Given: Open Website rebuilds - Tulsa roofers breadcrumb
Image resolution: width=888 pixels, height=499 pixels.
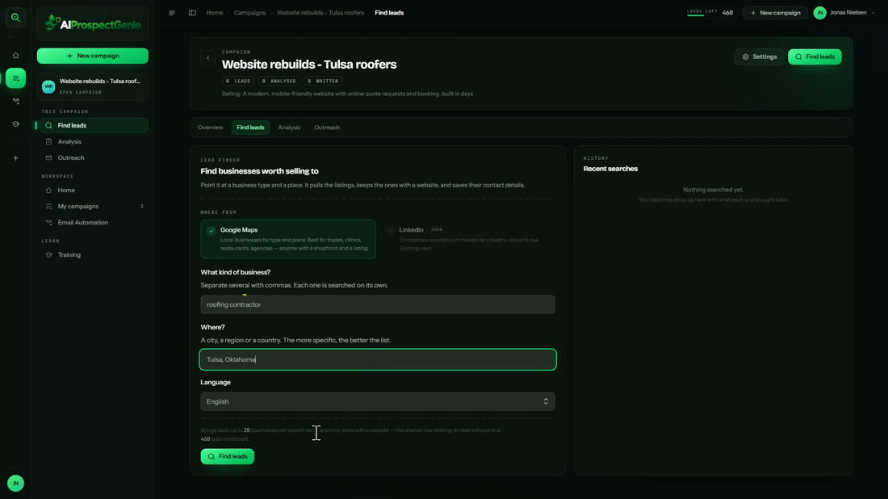Looking at the screenshot, I should 320,12.
